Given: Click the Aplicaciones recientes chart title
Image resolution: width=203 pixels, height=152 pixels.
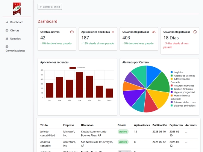Looking at the screenshot, I should [x=55, y=62].
